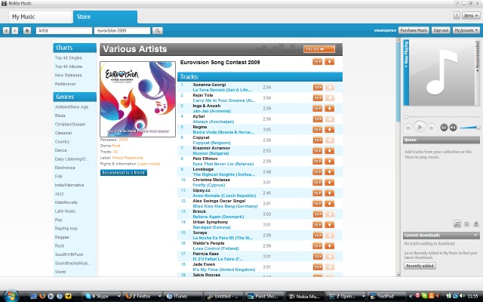Mute the player volume
Image resolution: width=483 pixels, height=302 pixels.
point(453,128)
